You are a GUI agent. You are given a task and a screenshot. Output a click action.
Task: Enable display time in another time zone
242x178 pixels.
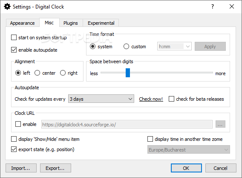coord(150,139)
